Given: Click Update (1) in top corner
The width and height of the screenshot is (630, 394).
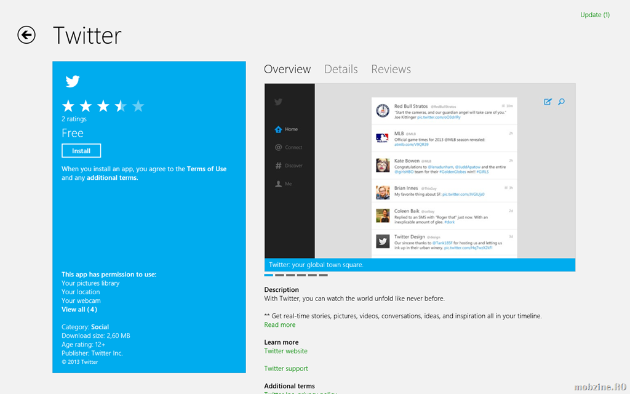Looking at the screenshot, I should [x=594, y=15].
